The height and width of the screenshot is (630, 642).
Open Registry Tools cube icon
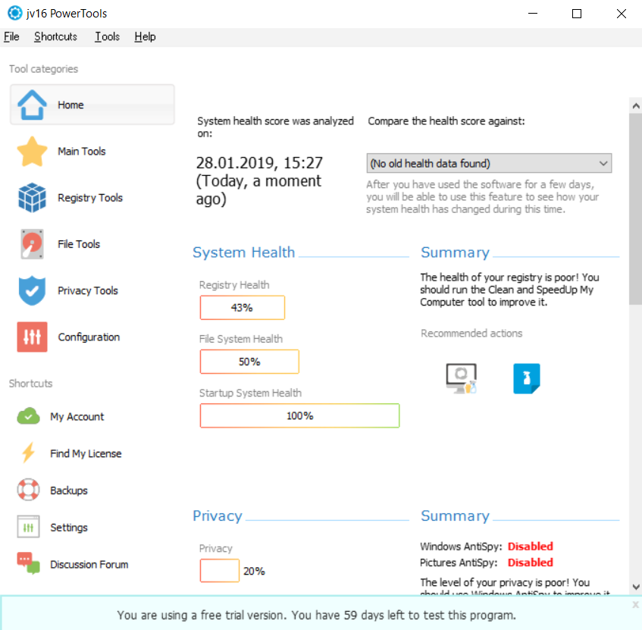coord(32,198)
